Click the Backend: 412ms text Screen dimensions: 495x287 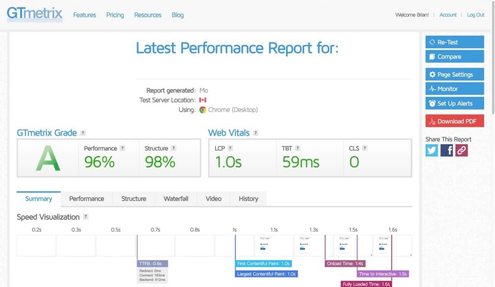(152, 279)
